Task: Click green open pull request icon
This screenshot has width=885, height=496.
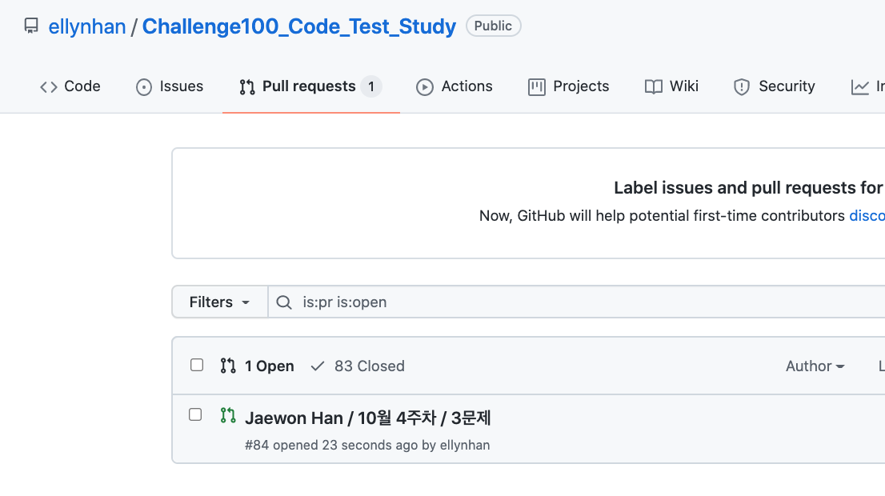Action: tap(228, 415)
